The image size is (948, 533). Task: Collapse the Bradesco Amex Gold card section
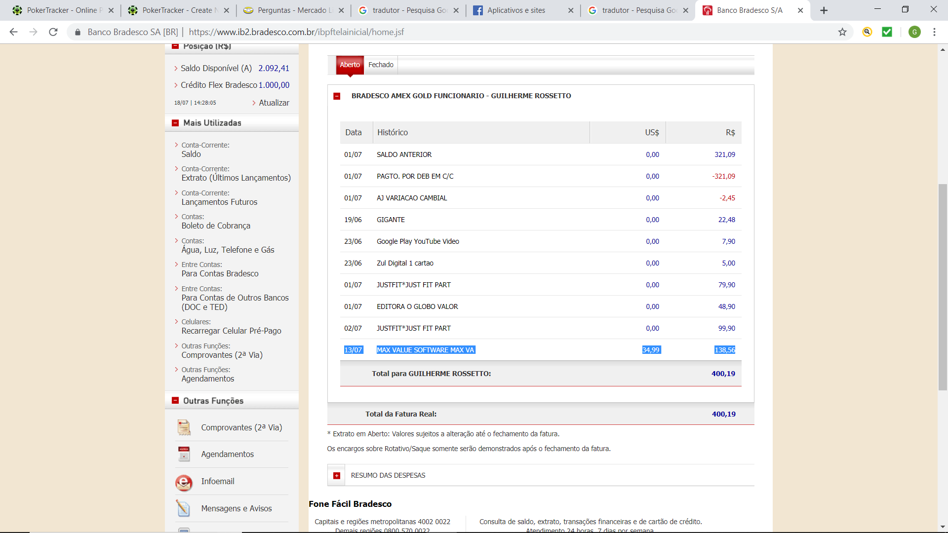click(337, 96)
